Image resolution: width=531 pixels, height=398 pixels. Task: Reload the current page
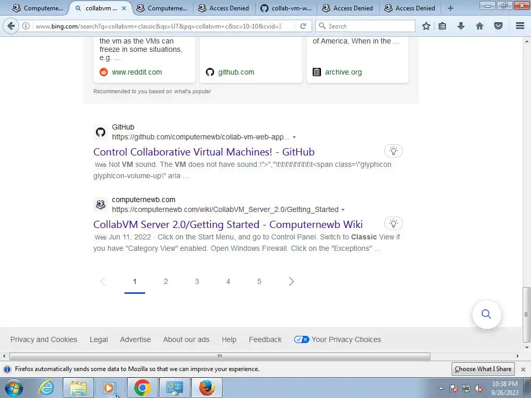click(303, 26)
